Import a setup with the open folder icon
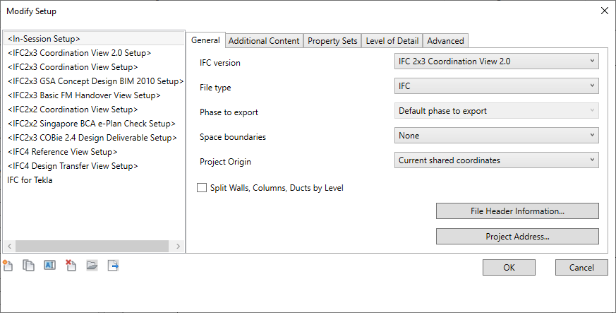Viewport: 616px width, 313px height. coord(92,266)
